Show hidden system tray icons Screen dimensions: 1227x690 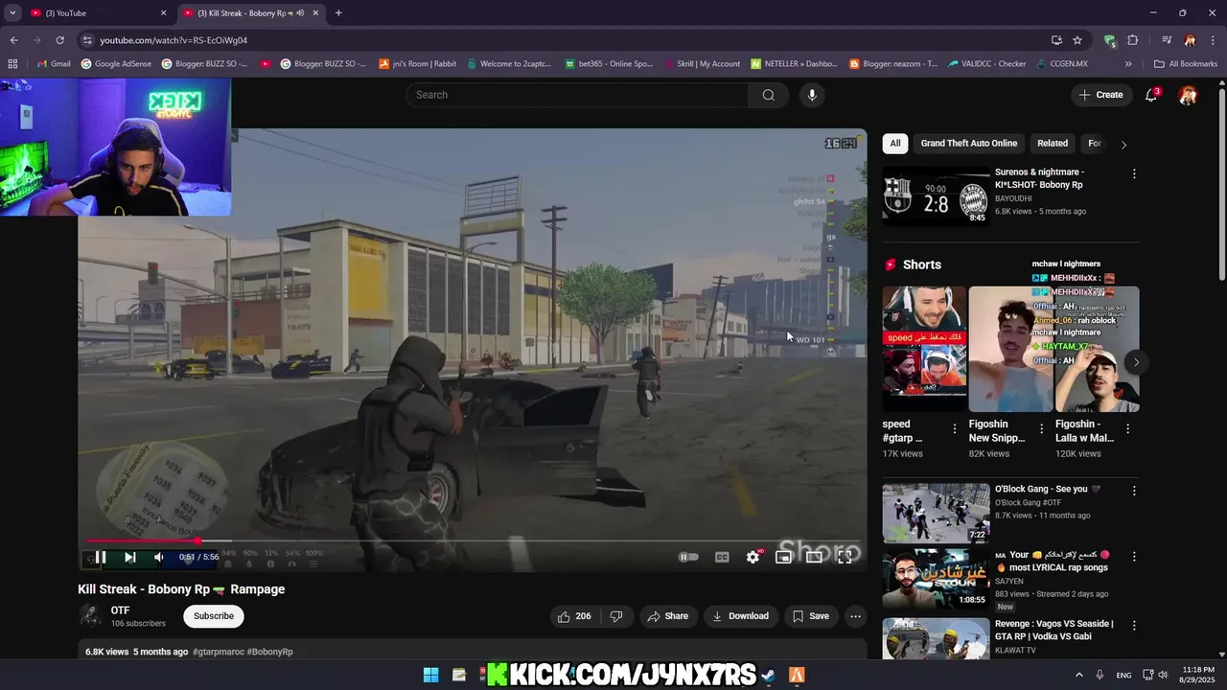(x=1079, y=675)
